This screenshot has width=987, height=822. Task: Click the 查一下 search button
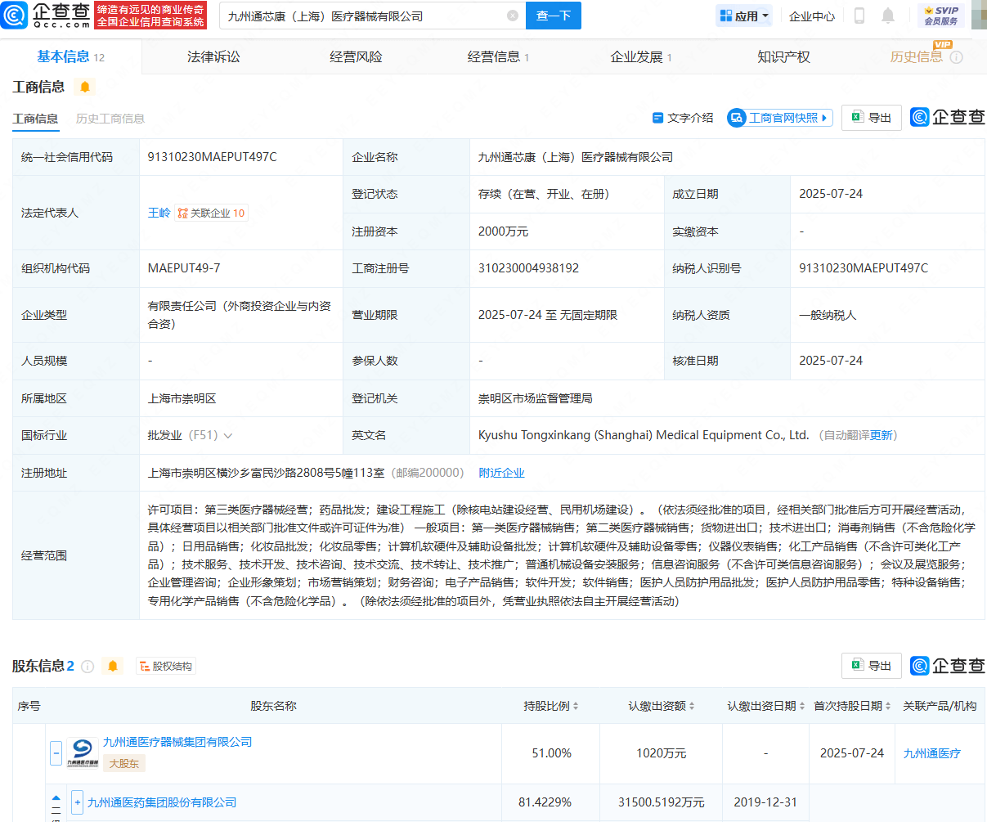pyautogui.click(x=553, y=16)
